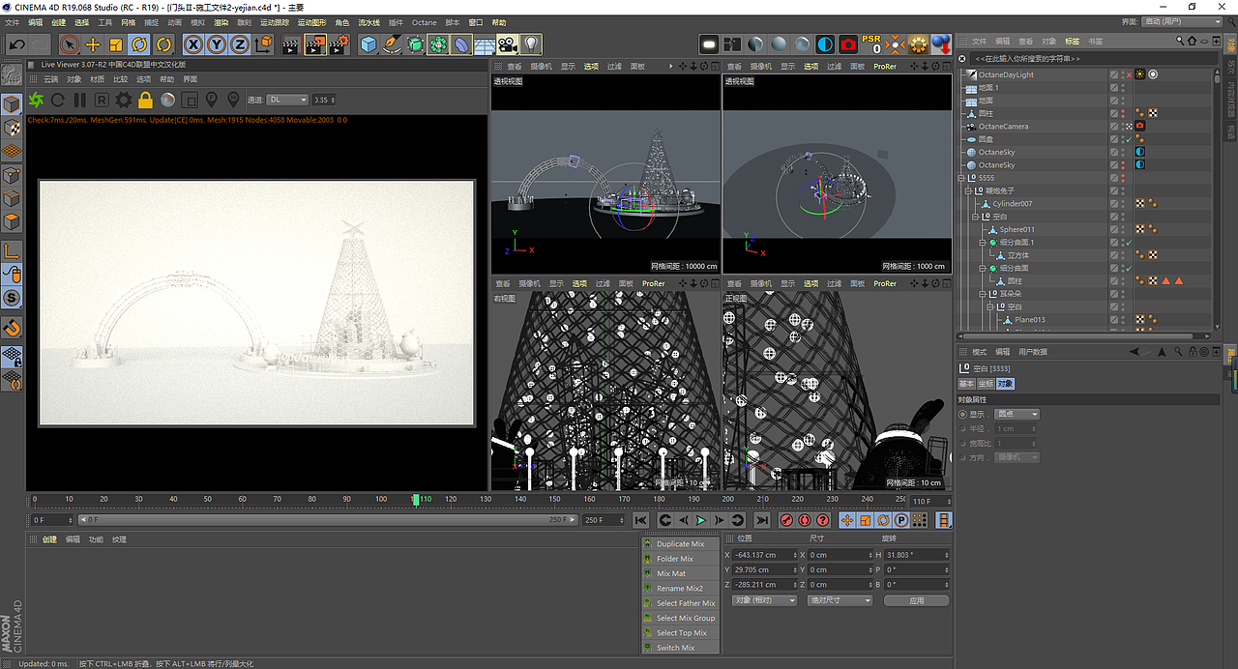Pause the Live Viewer render

[80, 100]
